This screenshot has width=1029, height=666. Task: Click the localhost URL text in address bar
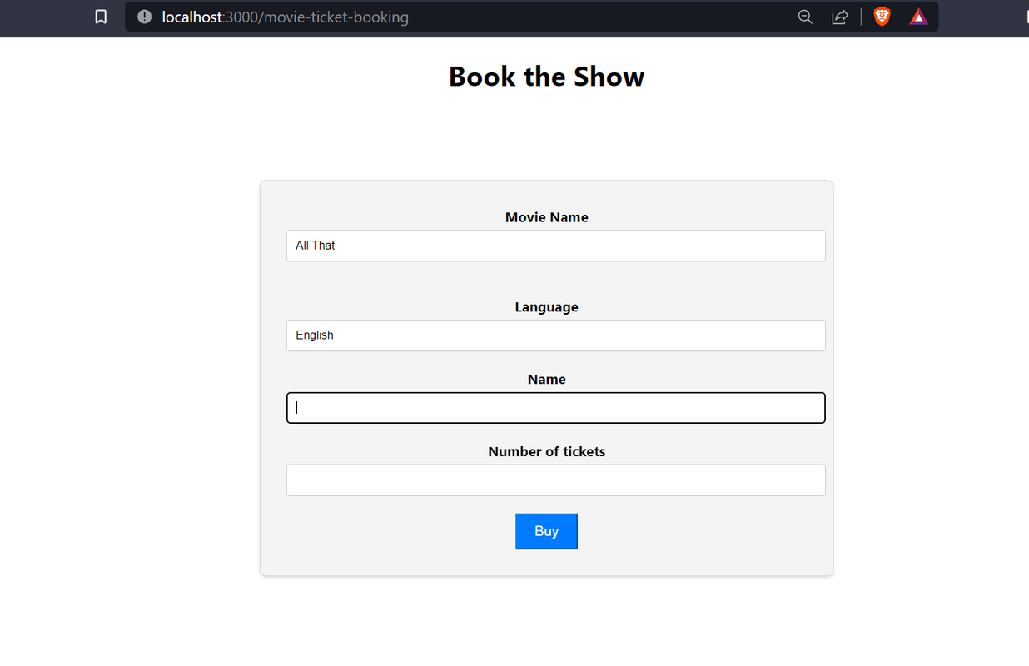[x=286, y=17]
